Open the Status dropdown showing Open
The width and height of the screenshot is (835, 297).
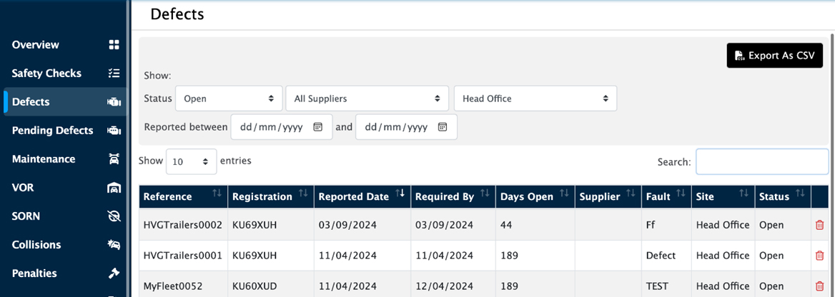228,99
